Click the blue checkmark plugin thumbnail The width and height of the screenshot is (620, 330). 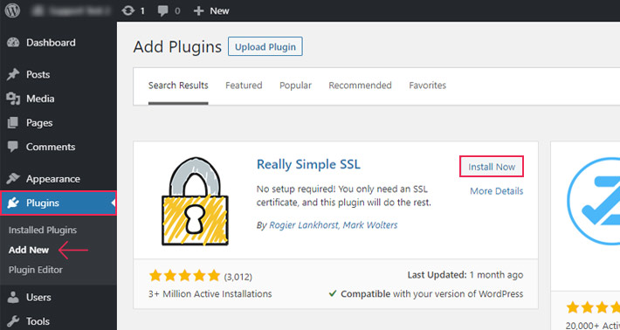pyautogui.click(x=594, y=202)
